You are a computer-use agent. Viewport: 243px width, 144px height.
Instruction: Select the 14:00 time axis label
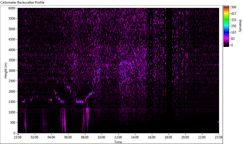[x=135, y=137]
